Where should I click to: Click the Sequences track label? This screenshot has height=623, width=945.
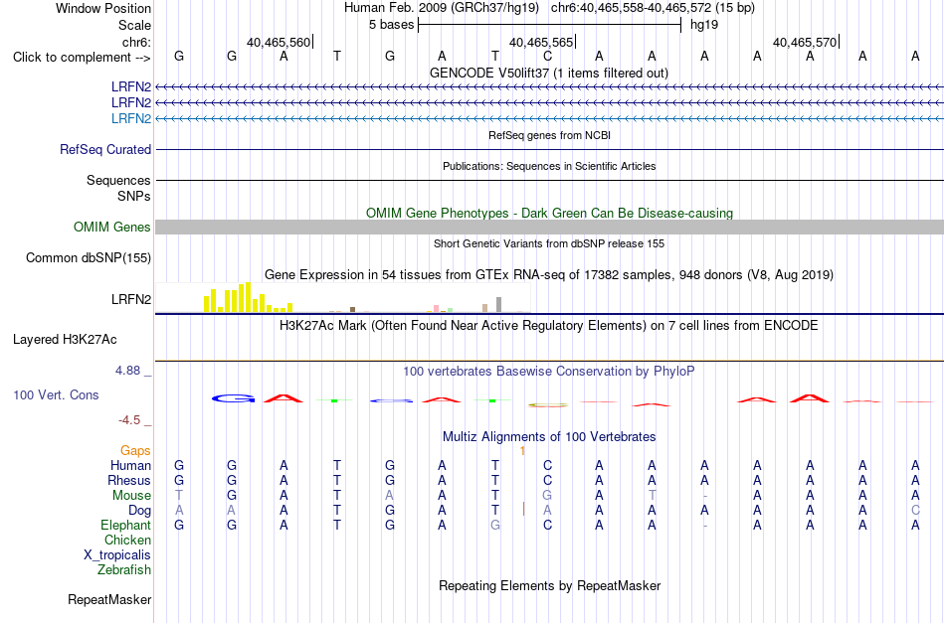pyautogui.click(x=118, y=180)
